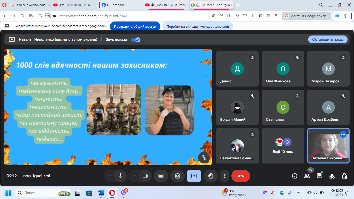Click the shared presentation slide
The image size is (354, 199).
[x=108, y=107]
